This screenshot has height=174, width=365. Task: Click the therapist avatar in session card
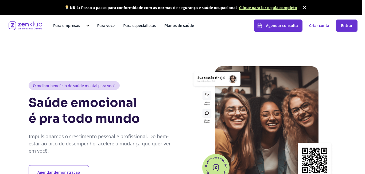(233, 79)
